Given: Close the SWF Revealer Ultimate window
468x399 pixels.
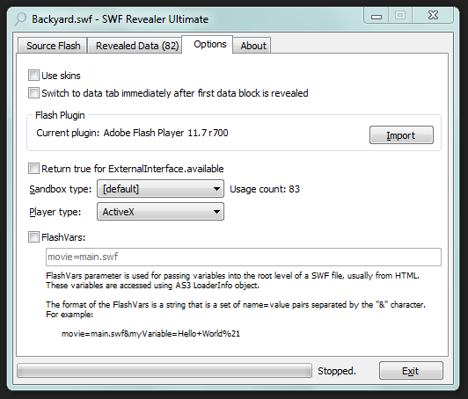Looking at the screenshot, I should pos(433,16).
